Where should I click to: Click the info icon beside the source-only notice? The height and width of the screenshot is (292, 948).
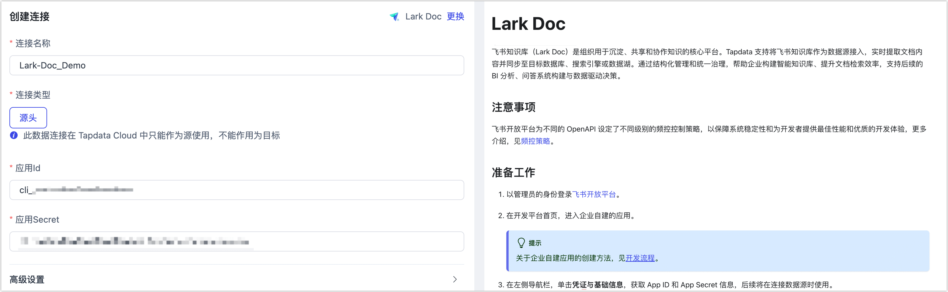[x=13, y=135]
